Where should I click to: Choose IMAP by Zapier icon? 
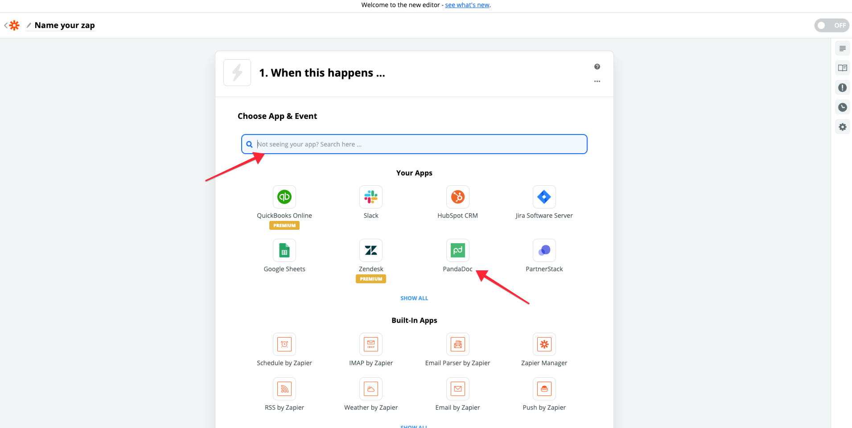371,344
